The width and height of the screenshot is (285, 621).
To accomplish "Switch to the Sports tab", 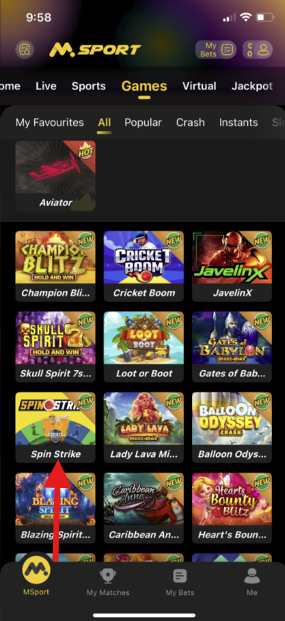I will click(89, 86).
